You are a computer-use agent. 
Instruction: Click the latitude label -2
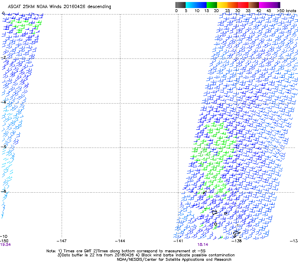coord(3,58)
